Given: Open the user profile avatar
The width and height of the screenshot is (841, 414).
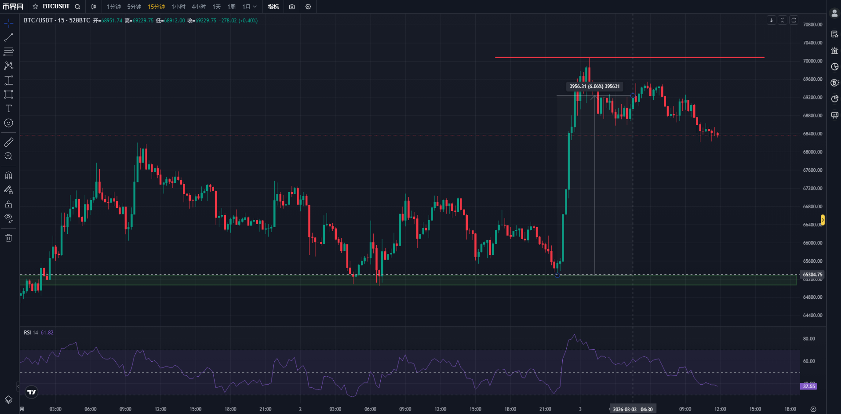Looking at the screenshot, I should point(834,13).
